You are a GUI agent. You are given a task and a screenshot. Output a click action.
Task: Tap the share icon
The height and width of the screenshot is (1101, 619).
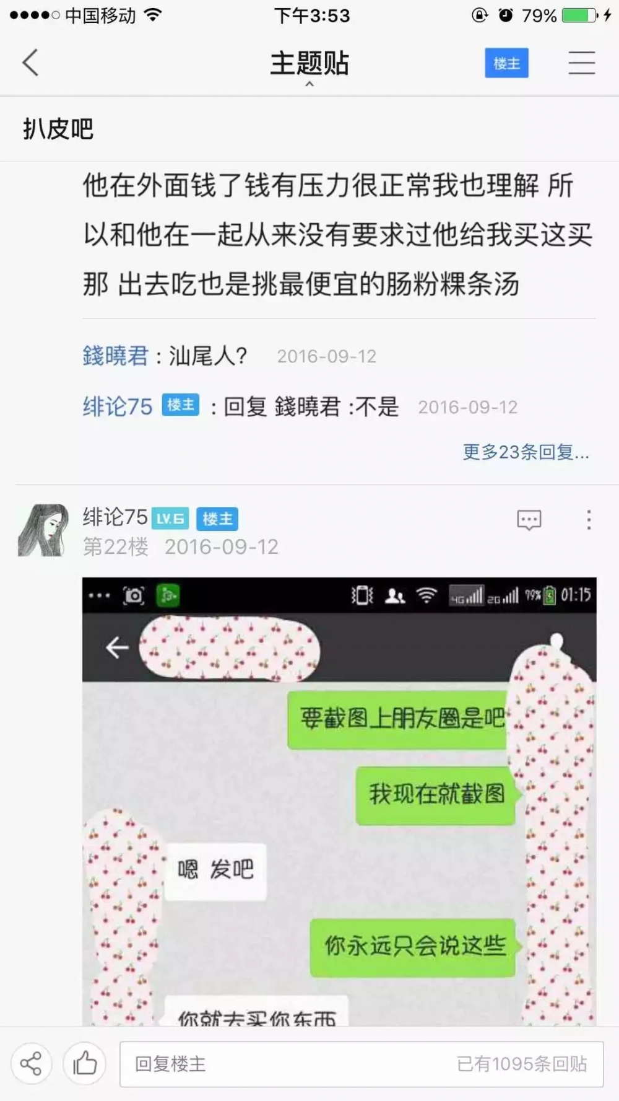pyautogui.click(x=31, y=1063)
